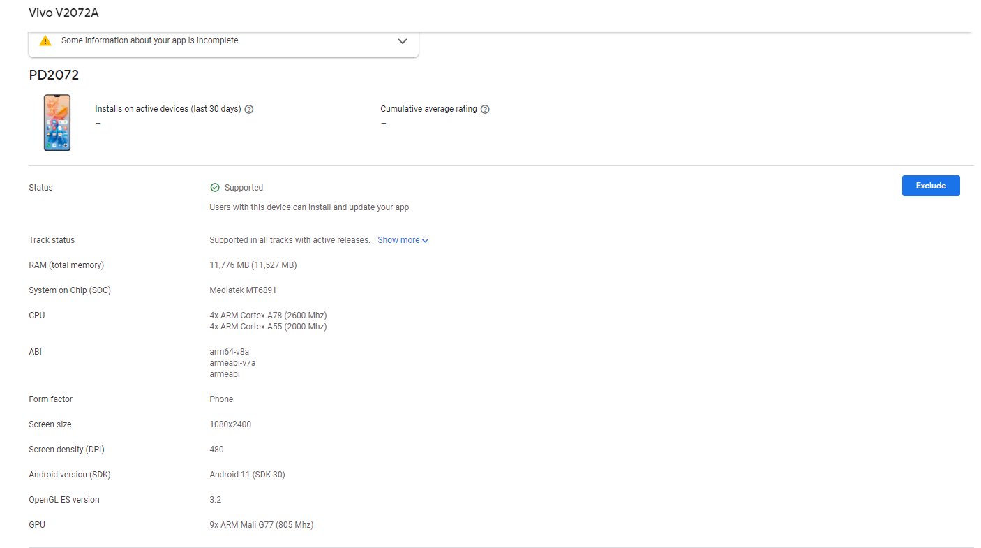Screen dimensions: 981x548
Task: Select 4x ARM Cortex-A78 (2600 Mhz) line
Action: (x=268, y=316)
